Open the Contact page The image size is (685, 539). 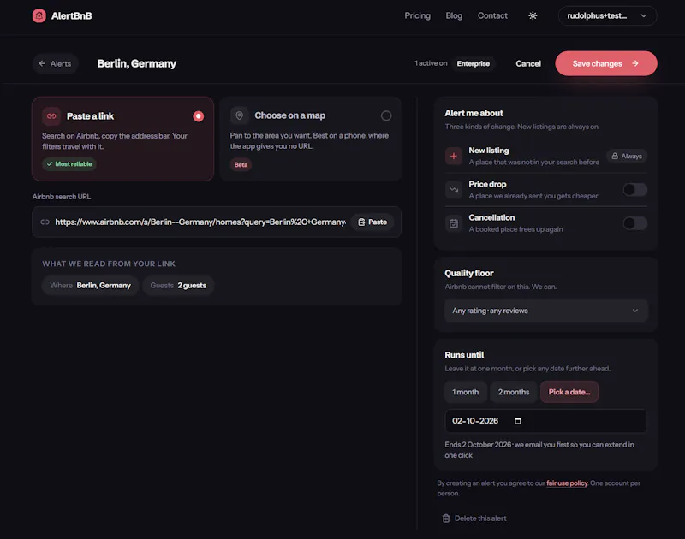pyautogui.click(x=492, y=15)
